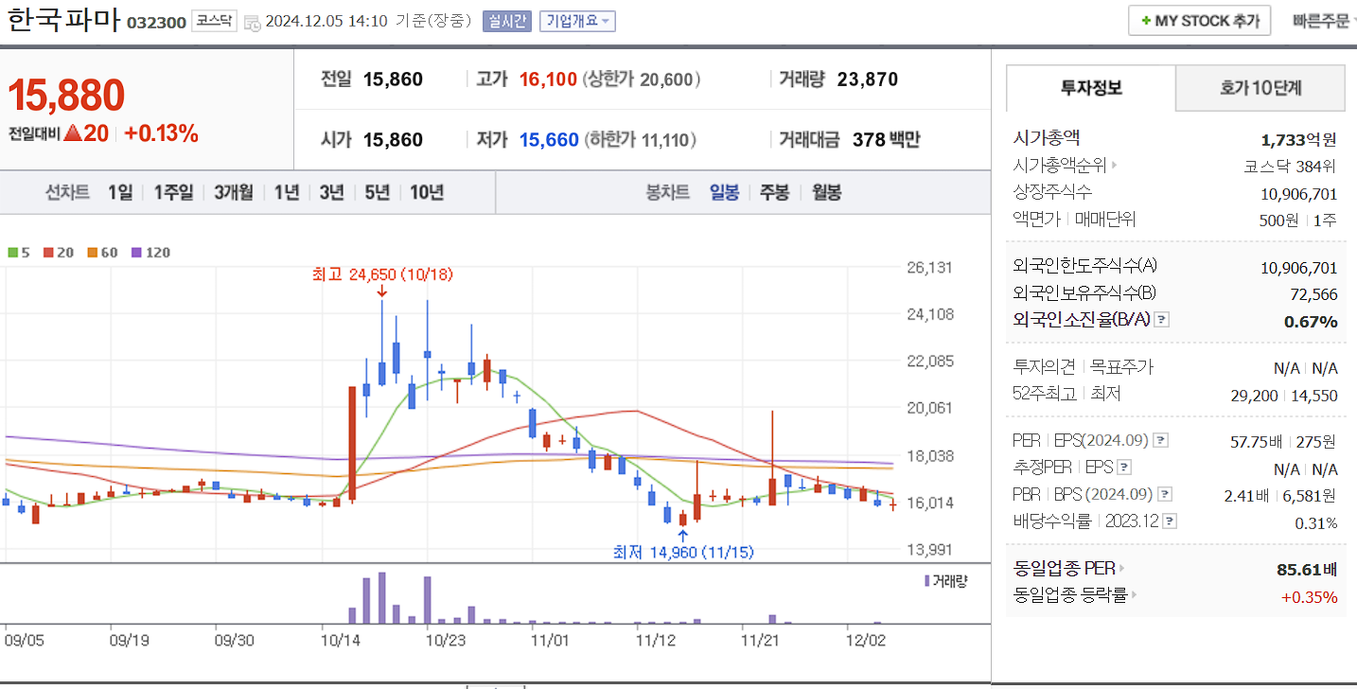Open the 빠른주문 dropdown menu

(1322, 19)
